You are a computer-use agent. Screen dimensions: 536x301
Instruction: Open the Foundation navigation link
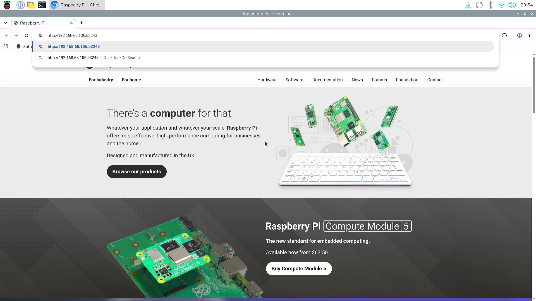tap(407, 80)
